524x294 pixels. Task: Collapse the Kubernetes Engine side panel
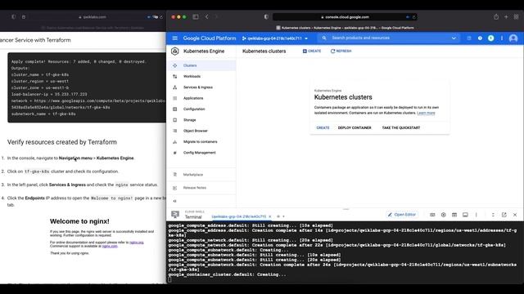coord(174,201)
